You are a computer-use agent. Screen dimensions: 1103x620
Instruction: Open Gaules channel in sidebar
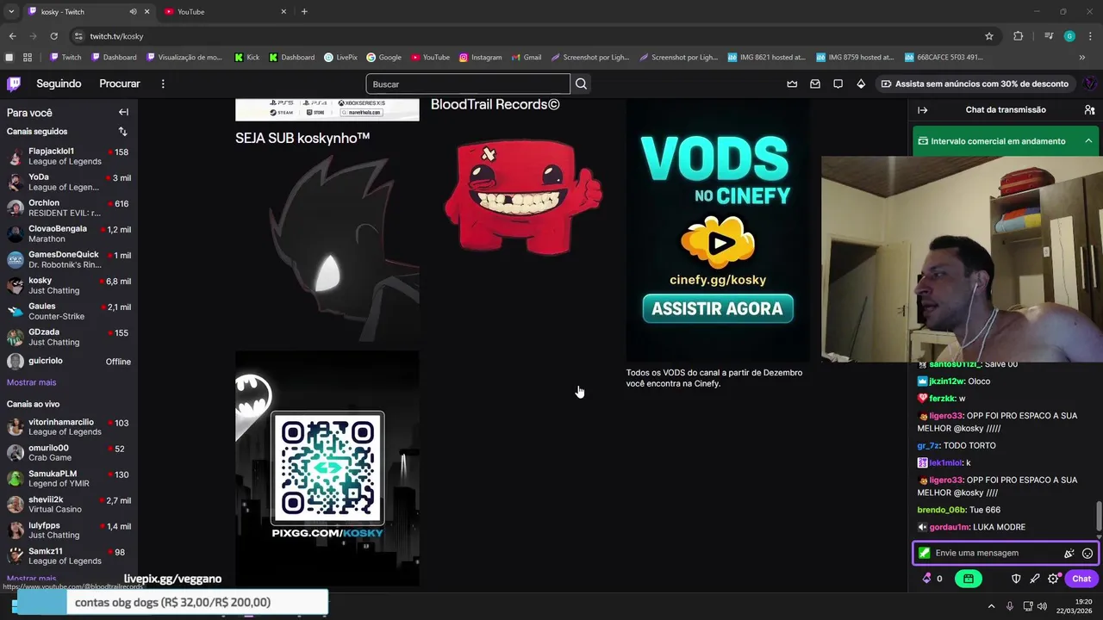[x=69, y=311]
